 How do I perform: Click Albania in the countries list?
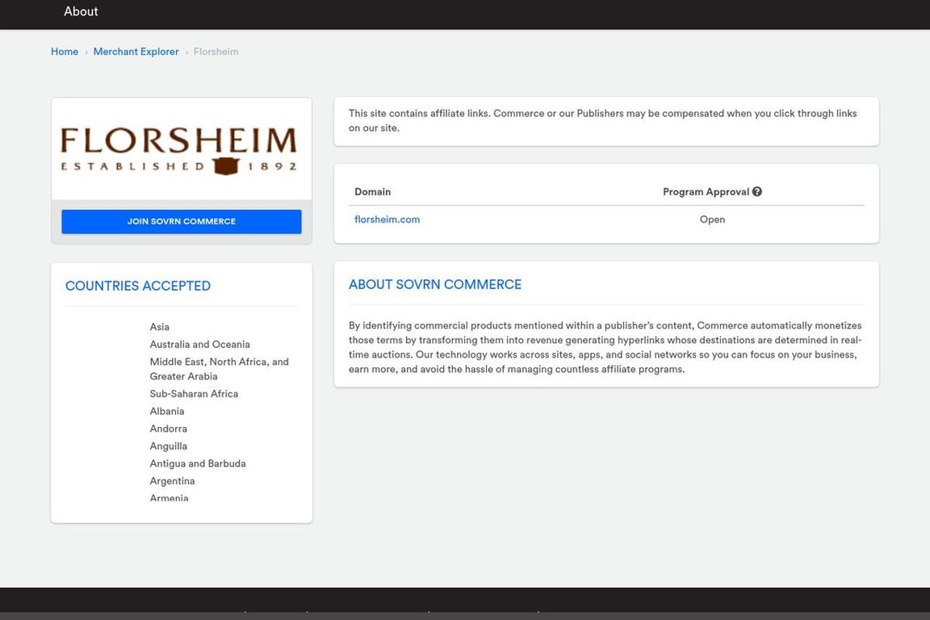click(x=166, y=412)
